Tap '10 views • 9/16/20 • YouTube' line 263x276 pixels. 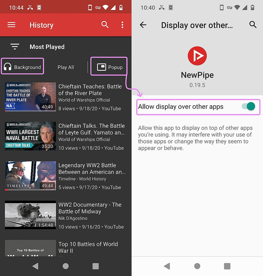91,227
